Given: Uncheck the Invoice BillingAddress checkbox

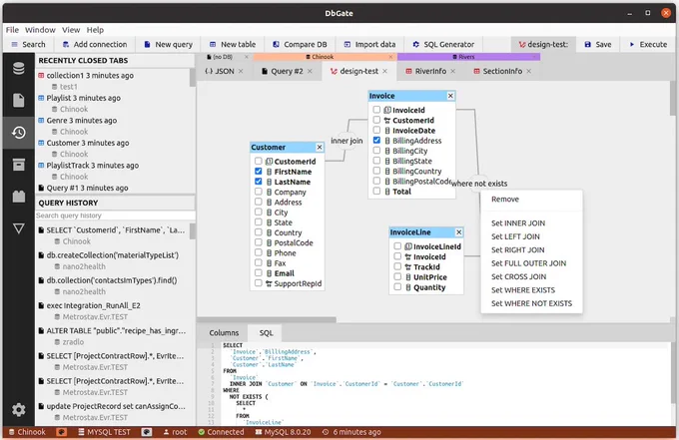Looking at the screenshot, I should pos(376,140).
